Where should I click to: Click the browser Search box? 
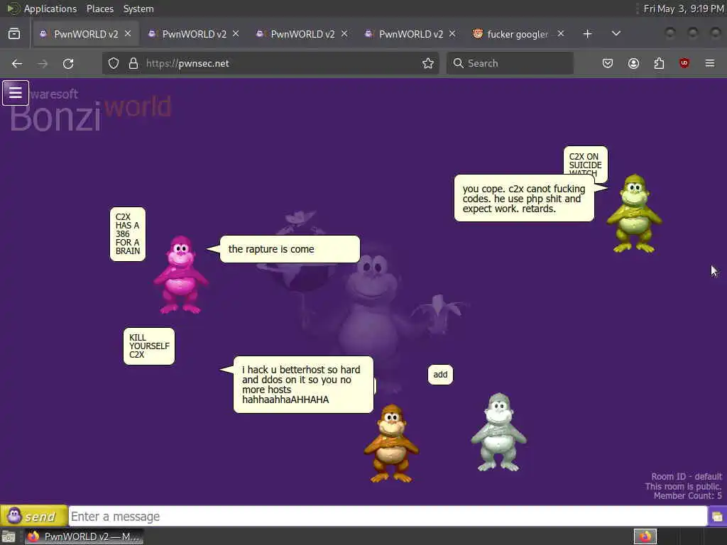tap(510, 63)
